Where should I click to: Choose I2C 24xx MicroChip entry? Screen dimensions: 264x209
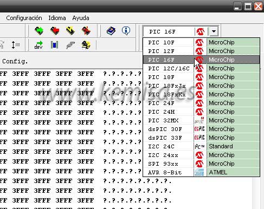201,155
